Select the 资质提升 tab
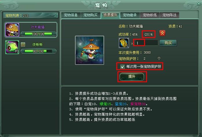This screenshot has width=202, height=137. 110,15
